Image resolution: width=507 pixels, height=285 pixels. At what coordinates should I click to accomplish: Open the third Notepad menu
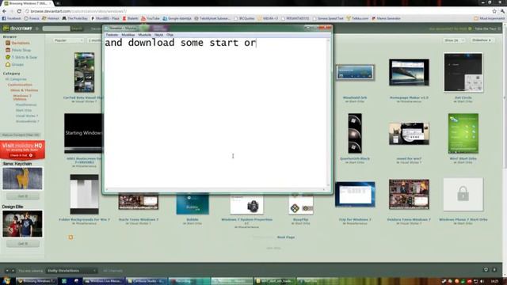point(144,35)
